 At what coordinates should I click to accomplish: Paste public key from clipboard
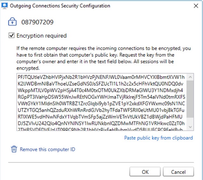[158, 138]
